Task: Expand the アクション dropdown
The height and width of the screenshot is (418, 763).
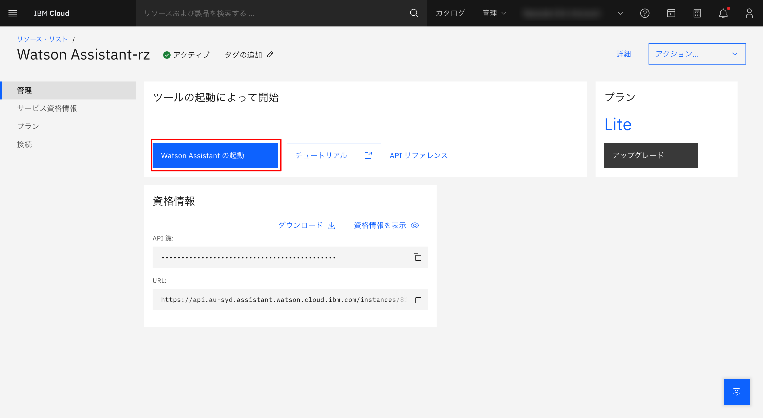Action: pyautogui.click(x=697, y=54)
